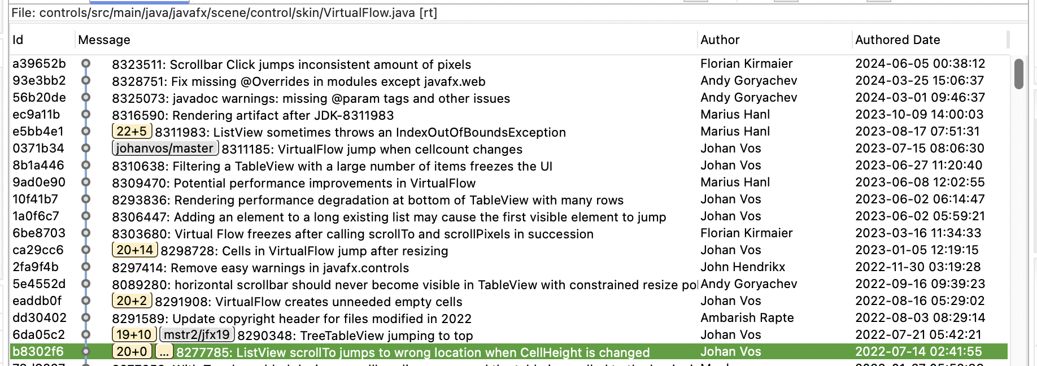This screenshot has height=366, width=1037.
Task: Click the commit graph node for a39652b
Action: [86, 64]
